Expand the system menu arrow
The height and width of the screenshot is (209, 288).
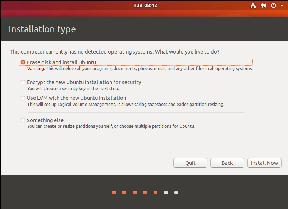pos(281,6)
